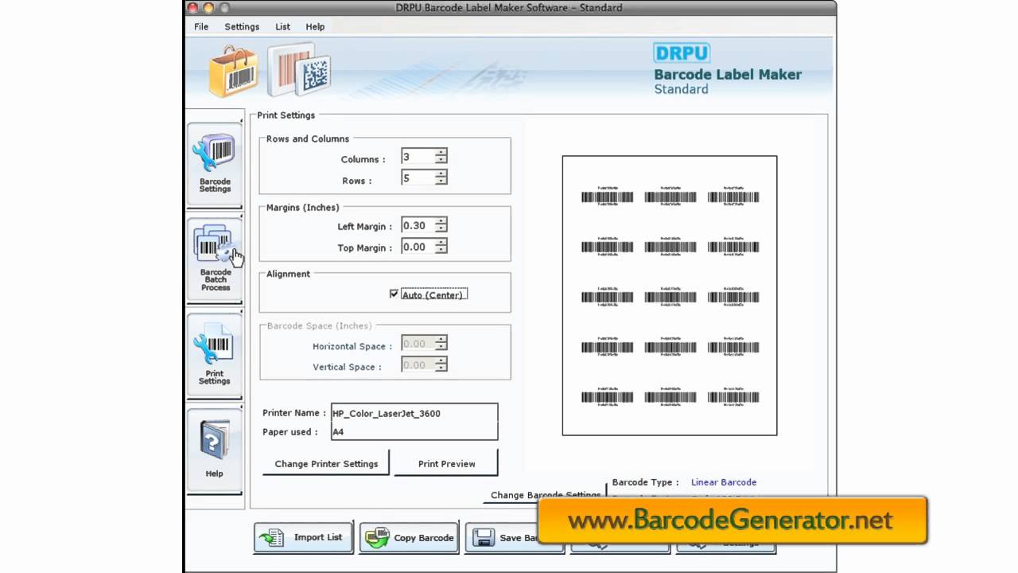Click into the Top Margin value field
Screen dimensions: 1018x573
pos(418,247)
